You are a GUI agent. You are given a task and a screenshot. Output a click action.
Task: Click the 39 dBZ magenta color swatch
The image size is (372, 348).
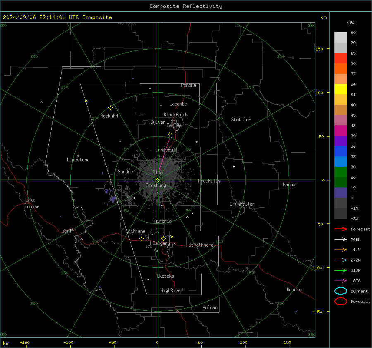click(341, 131)
